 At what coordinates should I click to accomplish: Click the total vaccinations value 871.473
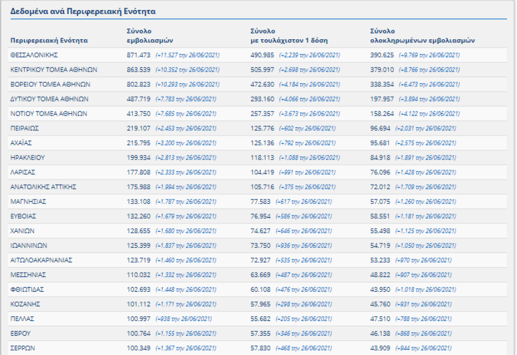(139, 55)
